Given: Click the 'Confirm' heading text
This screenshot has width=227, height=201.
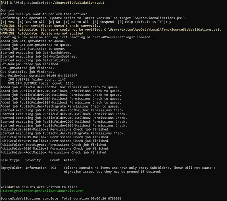Looking at the screenshot, I should tap(7, 10).
